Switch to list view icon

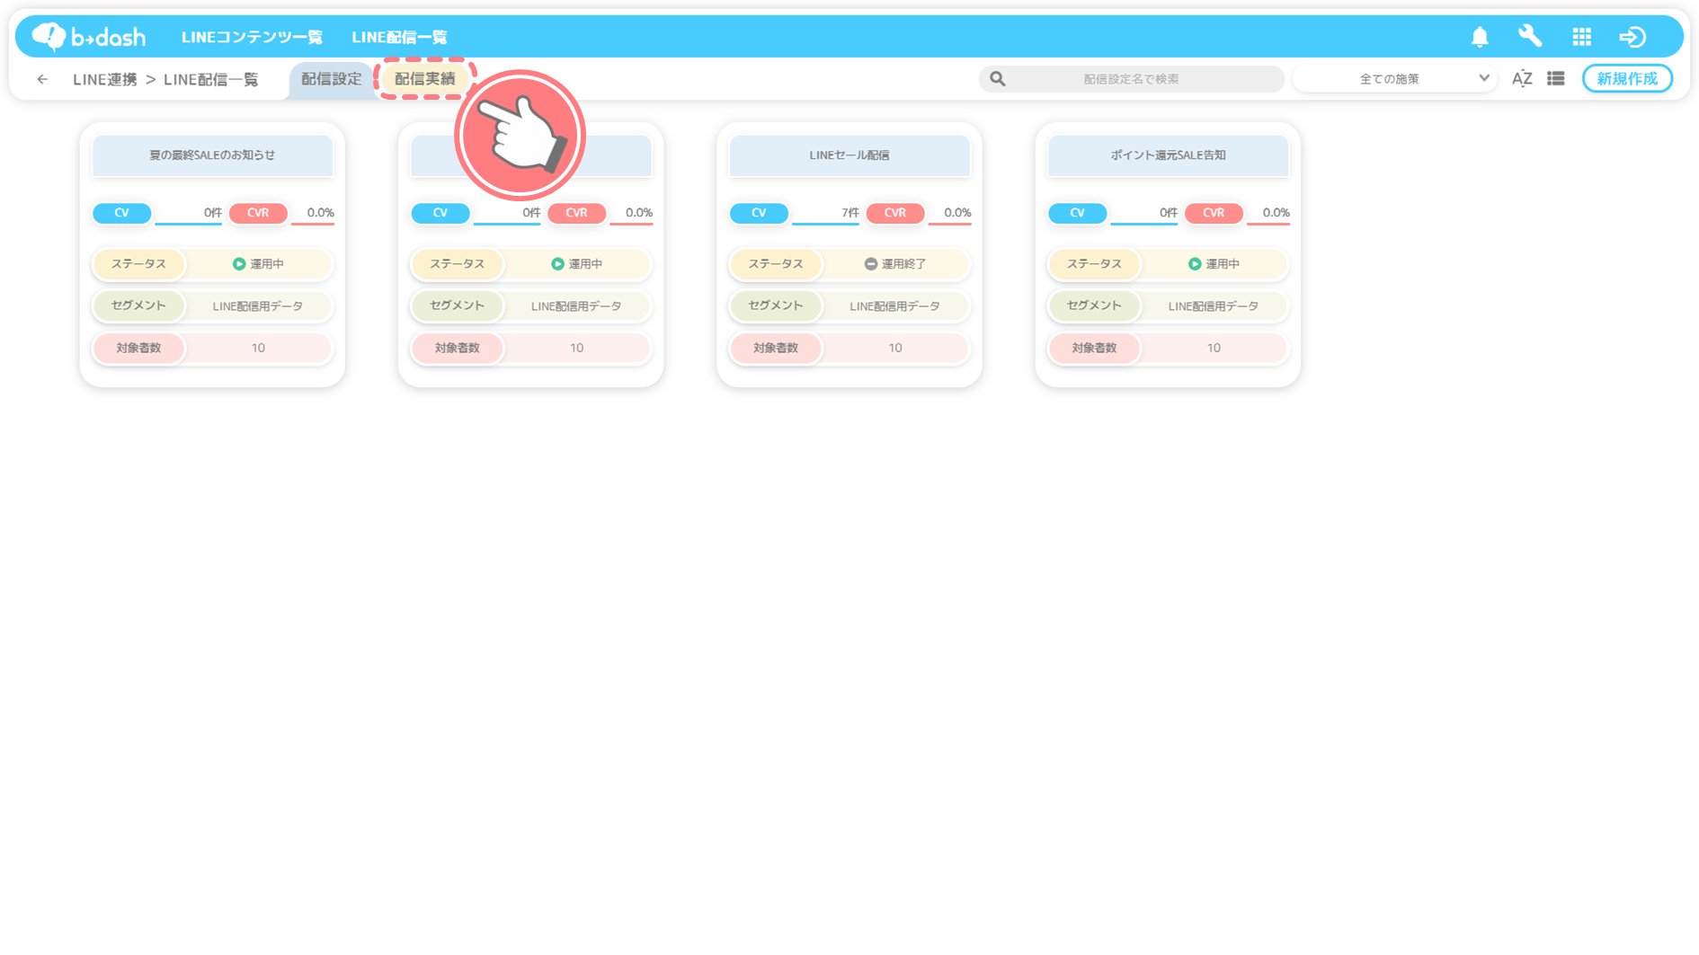[1556, 79]
